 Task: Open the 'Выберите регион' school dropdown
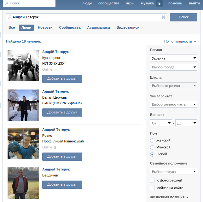point(174,86)
